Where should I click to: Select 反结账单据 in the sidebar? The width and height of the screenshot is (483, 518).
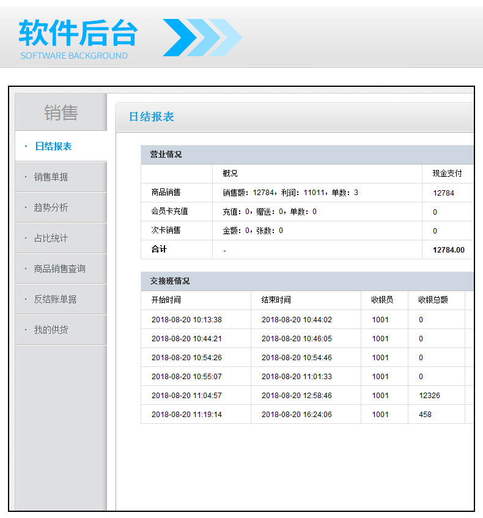tap(61, 299)
